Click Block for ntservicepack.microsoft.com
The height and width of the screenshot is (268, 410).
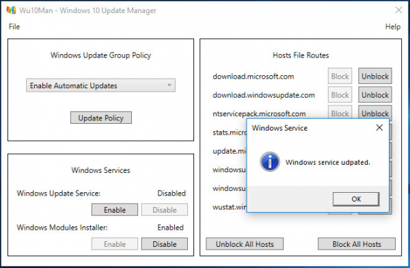coord(340,112)
